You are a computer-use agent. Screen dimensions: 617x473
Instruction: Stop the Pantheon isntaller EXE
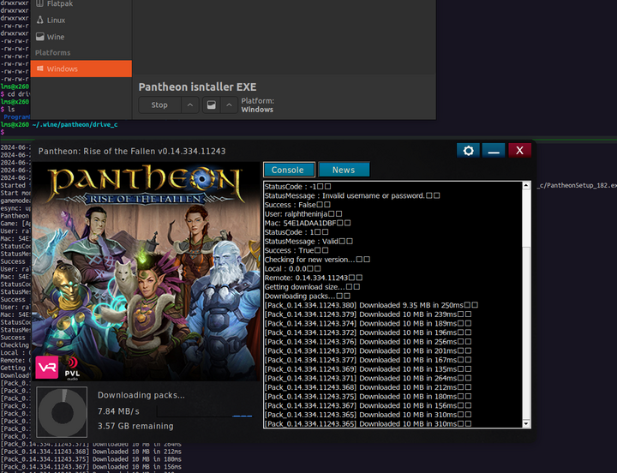tap(159, 105)
